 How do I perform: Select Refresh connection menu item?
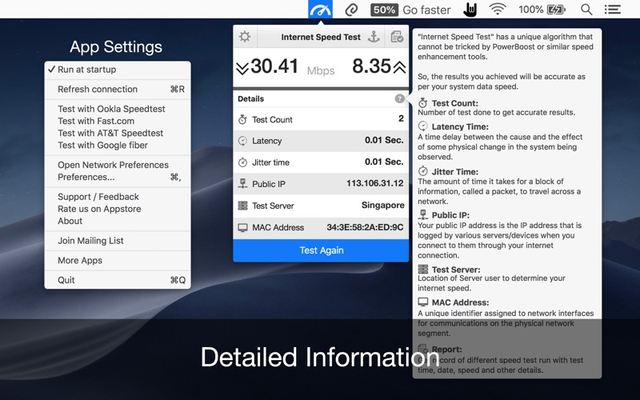(x=118, y=89)
